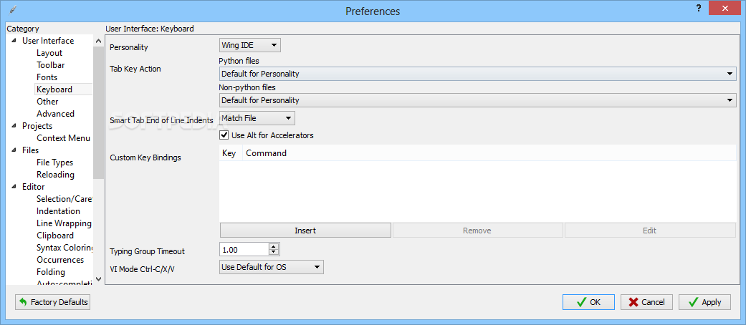Toggle Use Alt for Accelerators checkbox
This screenshot has height=325, width=746.
224,135
